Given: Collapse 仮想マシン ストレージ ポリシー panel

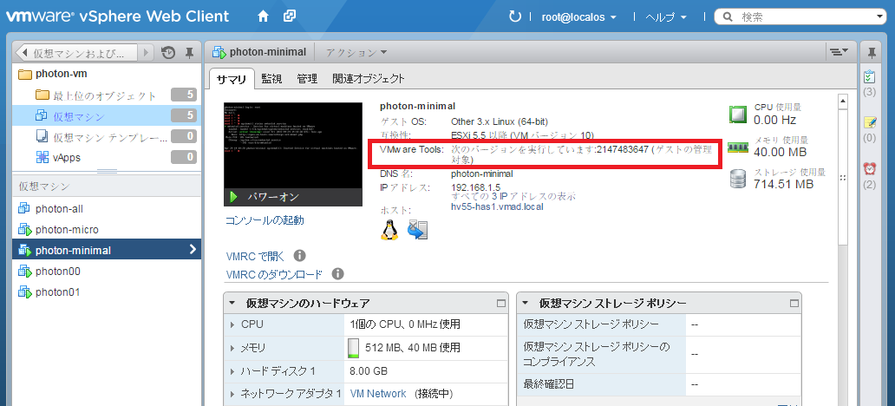Looking at the screenshot, I should click(x=526, y=304).
